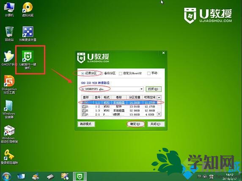This screenshot has width=242, height=181.
Task: Click the D: drive icon in partition list
Action: point(84,107)
